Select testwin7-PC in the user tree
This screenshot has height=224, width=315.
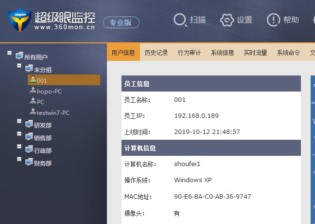coord(53,112)
